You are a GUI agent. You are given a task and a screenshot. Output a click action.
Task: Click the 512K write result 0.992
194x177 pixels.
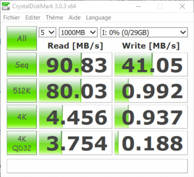coord(151,90)
